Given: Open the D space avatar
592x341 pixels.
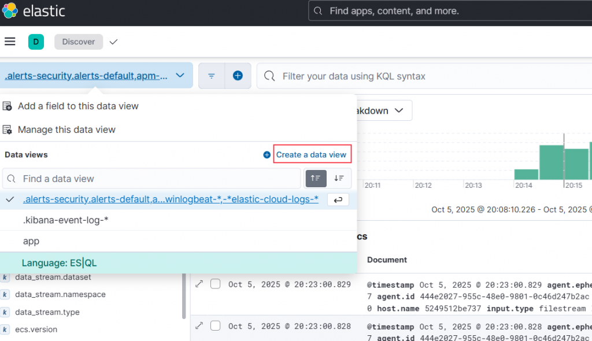Looking at the screenshot, I should coord(36,42).
